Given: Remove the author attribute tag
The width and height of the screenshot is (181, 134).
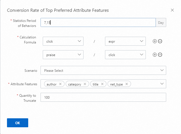Looking at the screenshot, I should [x=60, y=84].
